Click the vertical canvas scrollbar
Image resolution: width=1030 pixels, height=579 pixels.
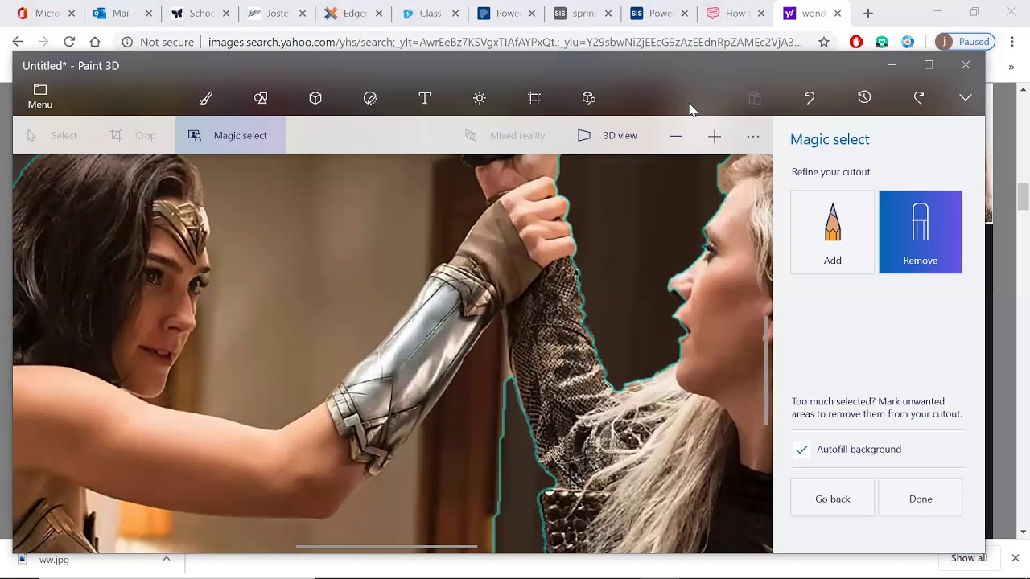(x=766, y=368)
